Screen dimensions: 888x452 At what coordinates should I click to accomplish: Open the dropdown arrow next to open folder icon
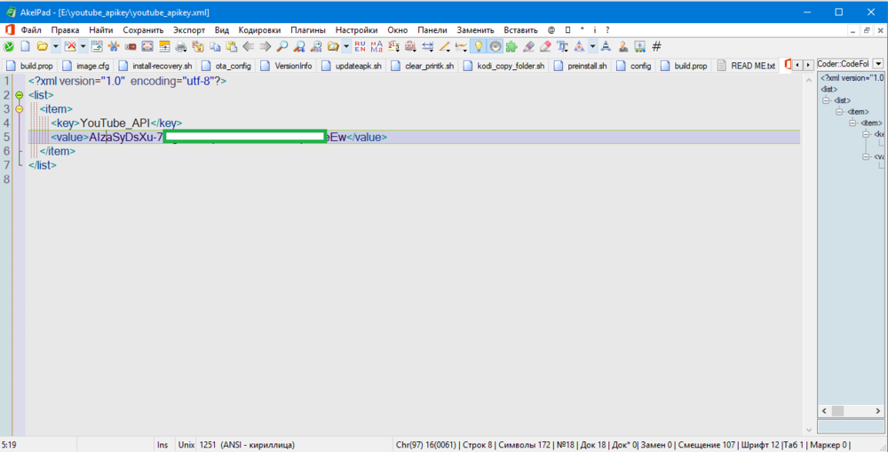55,46
